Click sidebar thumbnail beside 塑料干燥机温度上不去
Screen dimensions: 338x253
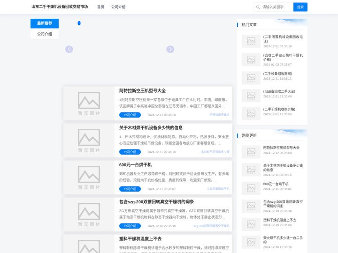click(x=251, y=224)
